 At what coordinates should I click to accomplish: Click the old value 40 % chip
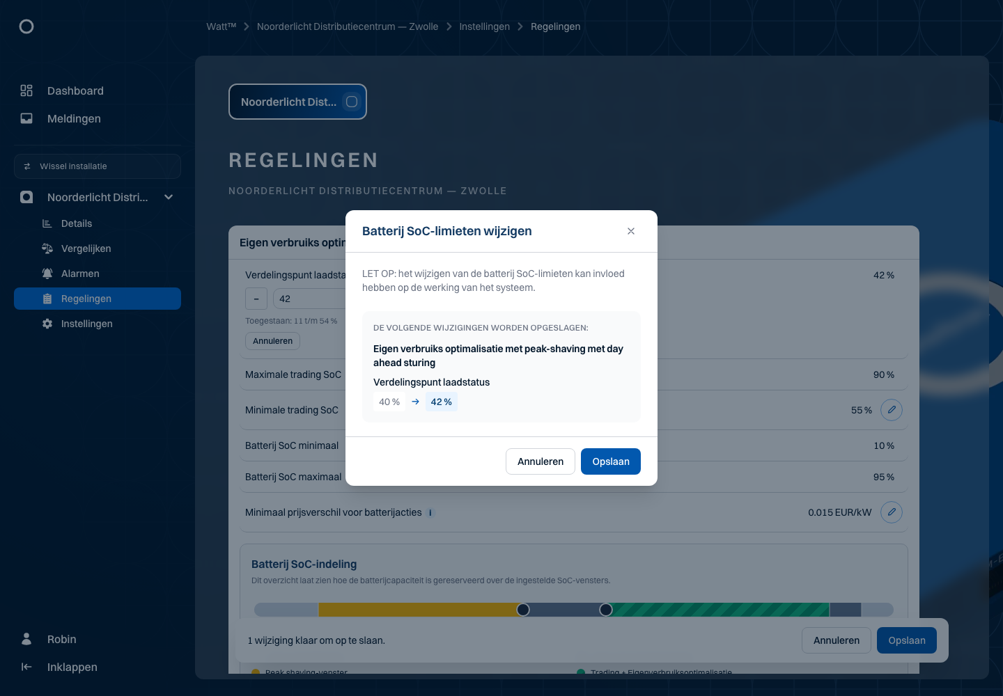389,402
